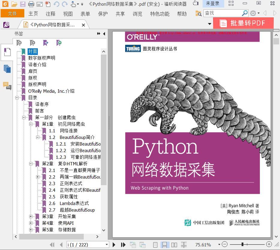Open file with the folder icon
This screenshot has width=280, height=250.
tap(14, 4)
